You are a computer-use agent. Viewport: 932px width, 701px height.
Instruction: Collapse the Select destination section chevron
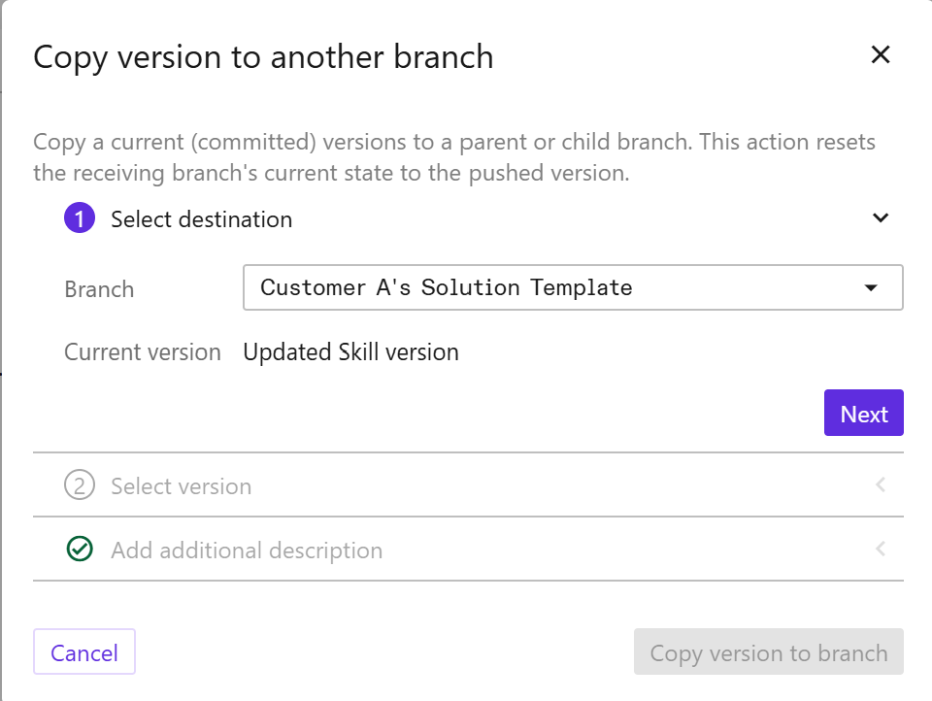880,218
